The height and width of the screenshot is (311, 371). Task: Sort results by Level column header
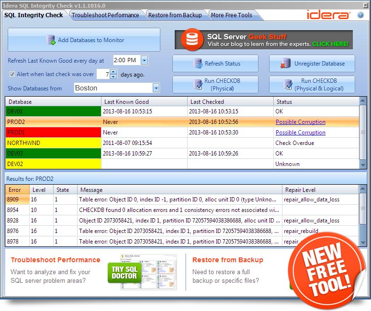(41, 189)
